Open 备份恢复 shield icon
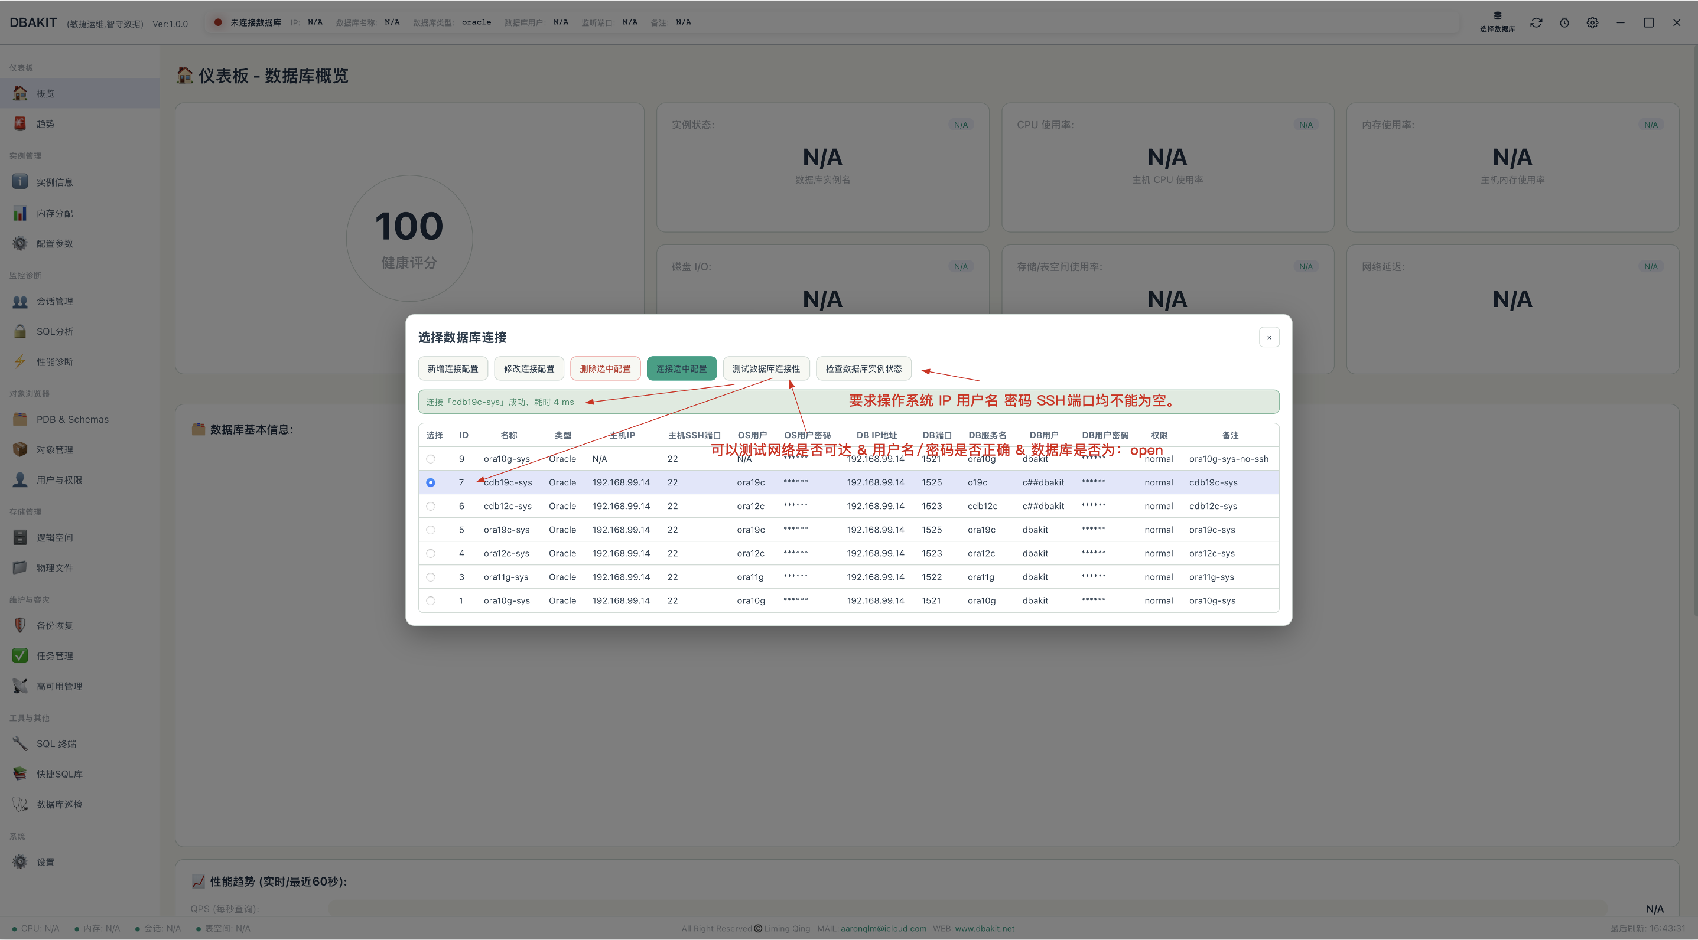This screenshot has height=940, width=1698. pyautogui.click(x=21, y=625)
